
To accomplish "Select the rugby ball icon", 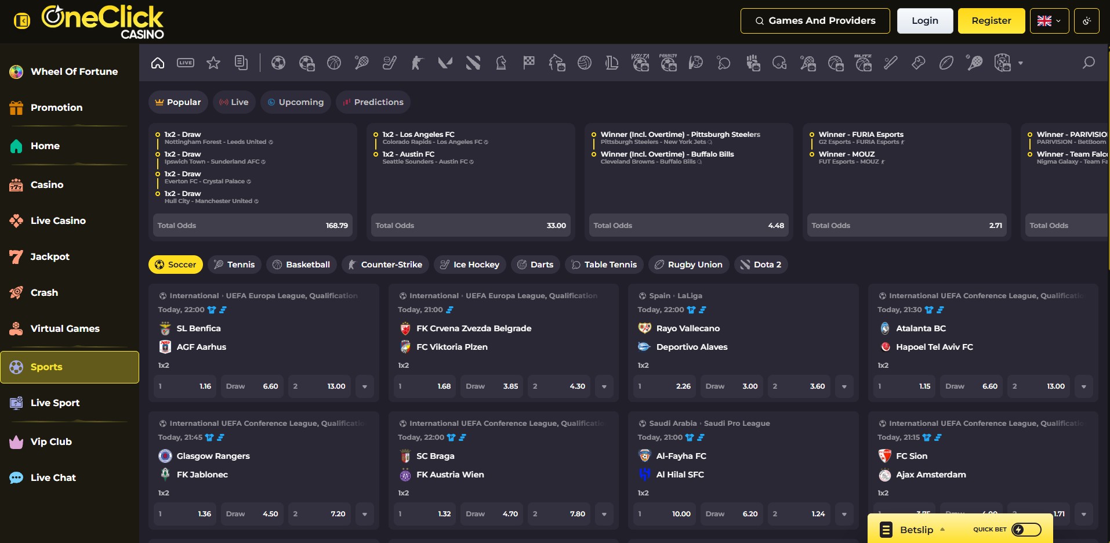I will tap(946, 63).
